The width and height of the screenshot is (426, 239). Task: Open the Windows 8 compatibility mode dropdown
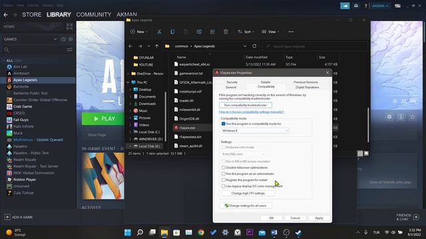click(255, 131)
